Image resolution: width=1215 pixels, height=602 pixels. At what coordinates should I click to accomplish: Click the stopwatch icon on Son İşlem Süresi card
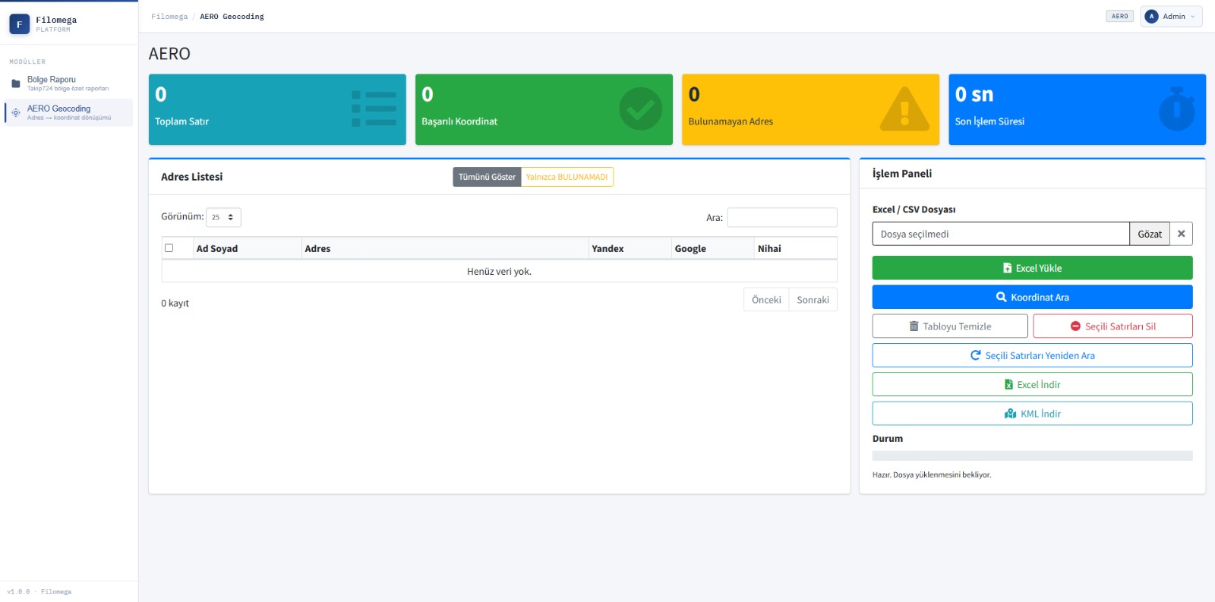tap(1176, 109)
